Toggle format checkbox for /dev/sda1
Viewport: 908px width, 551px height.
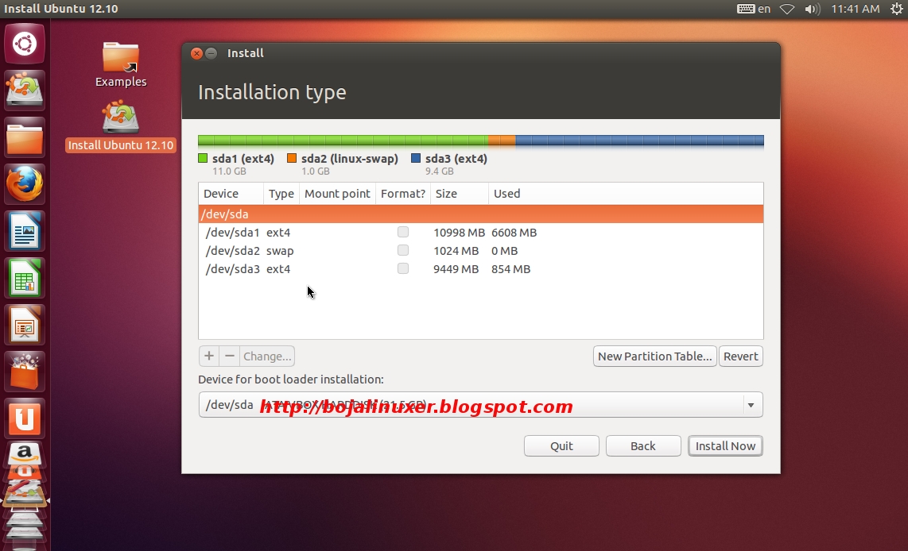[403, 232]
